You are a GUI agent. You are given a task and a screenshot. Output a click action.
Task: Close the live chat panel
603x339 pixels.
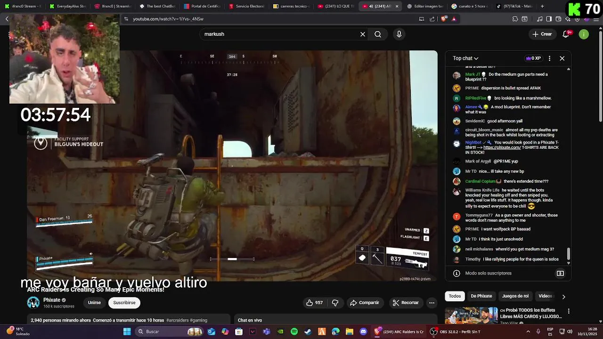coord(562,58)
